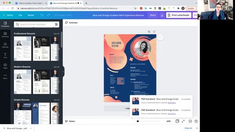Open the File menu
The image size is (235, 132).
pos(20,15)
